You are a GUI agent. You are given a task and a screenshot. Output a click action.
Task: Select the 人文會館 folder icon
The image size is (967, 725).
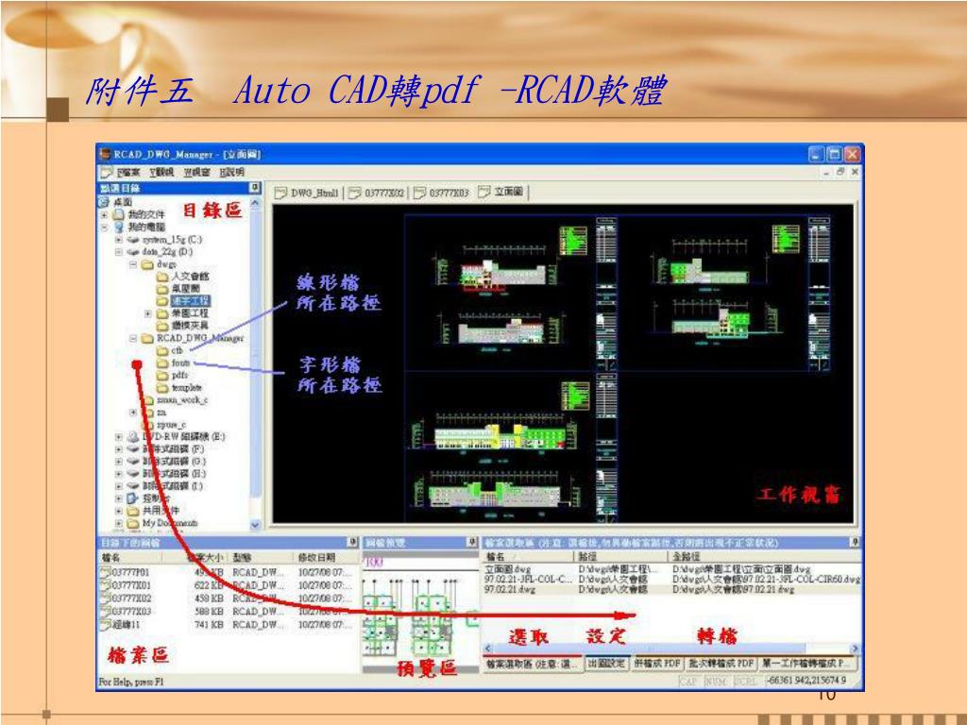click(x=162, y=277)
